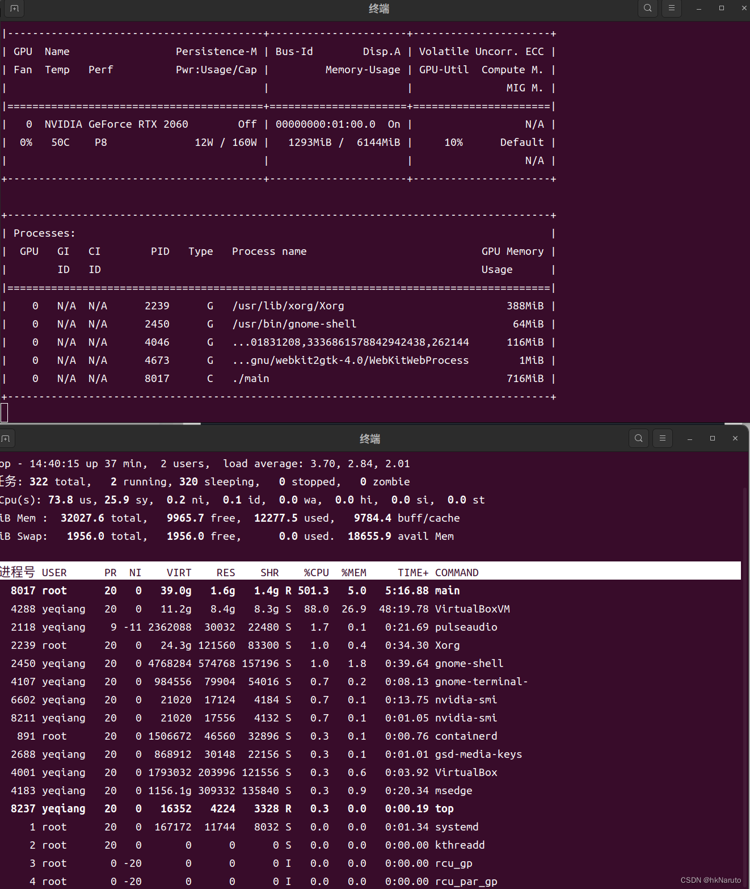Open the hamburger menu of the nvidia-smi terminal
The image size is (750, 889).
[671, 9]
